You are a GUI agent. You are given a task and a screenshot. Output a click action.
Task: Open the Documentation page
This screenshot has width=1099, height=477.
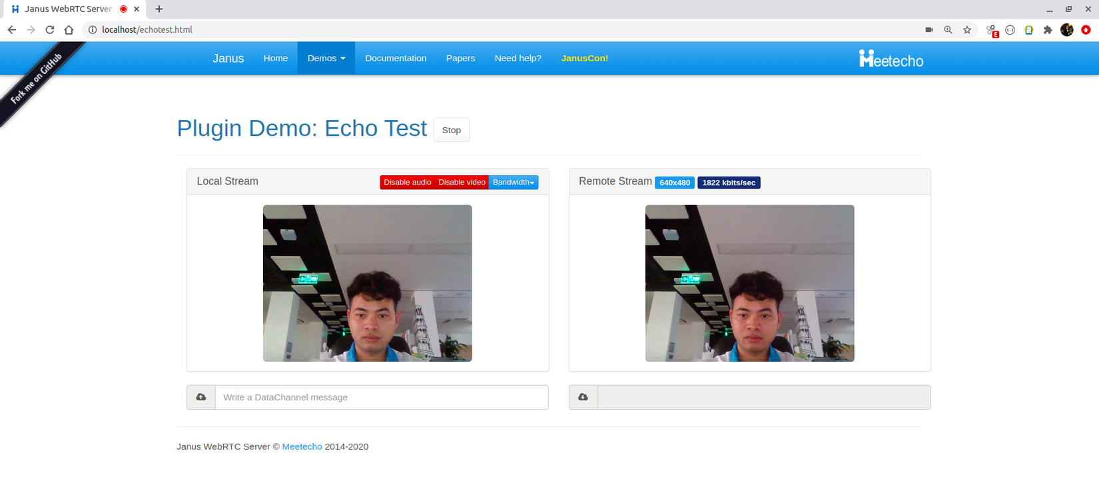click(x=396, y=58)
